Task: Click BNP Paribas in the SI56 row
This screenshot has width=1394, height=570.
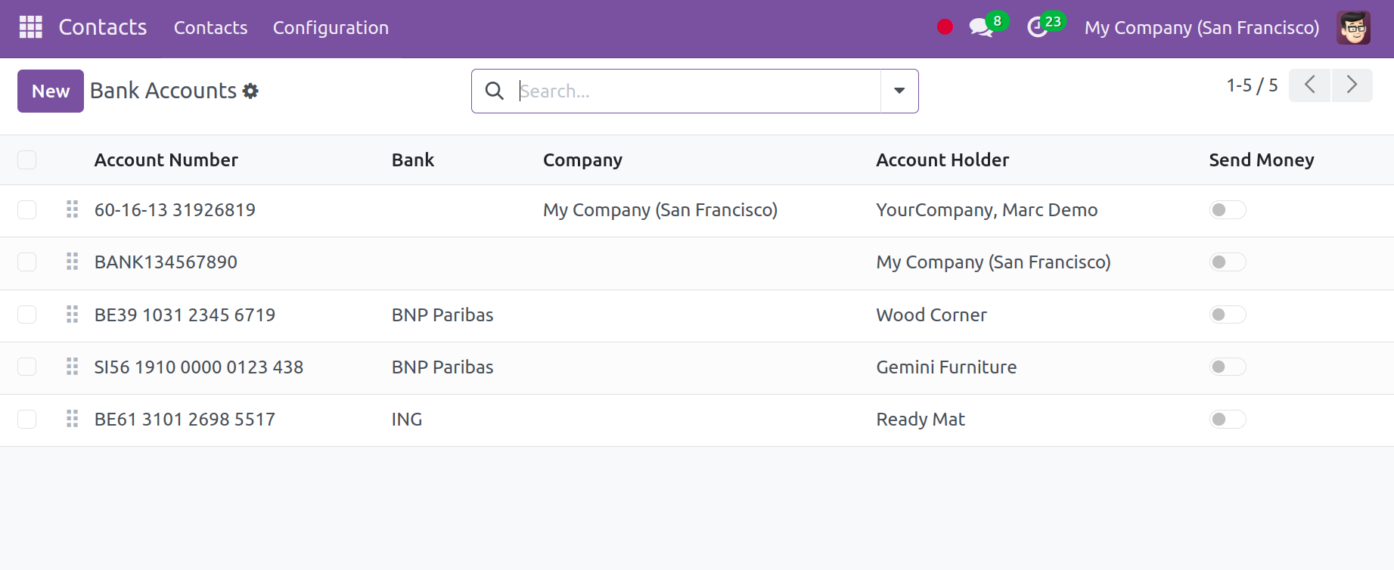Action: pyautogui.click(x=442, y=367)
